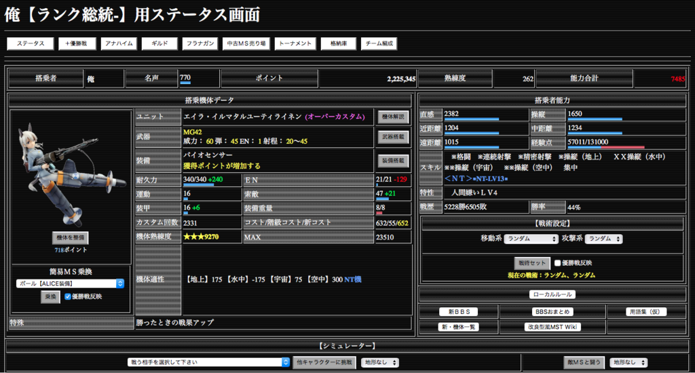Click the unit name エイラ・イルマタルユーティライネン
The width and height of the screenshot is (695, 373).
(x=242, y=117)
